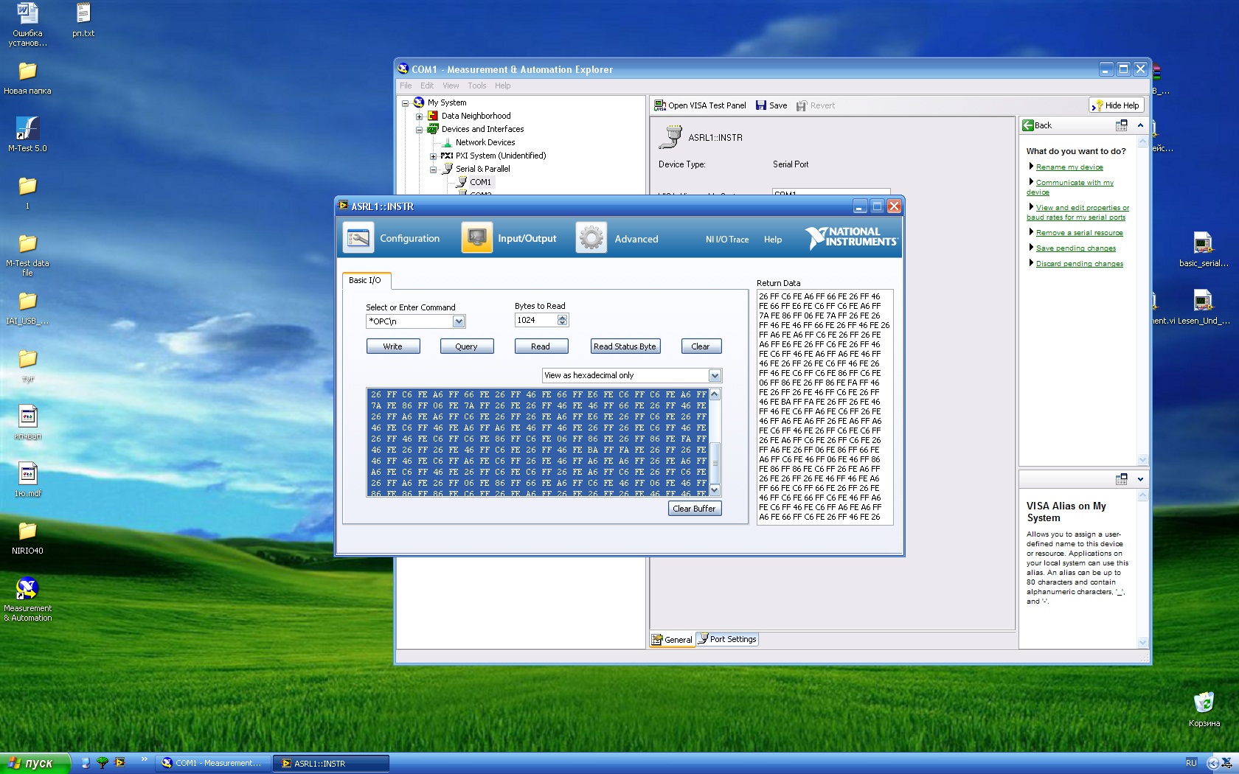The image size is (1239, 774).
Task: Open the View as hexadecimal only dropdown
Action: click(714, 376)
